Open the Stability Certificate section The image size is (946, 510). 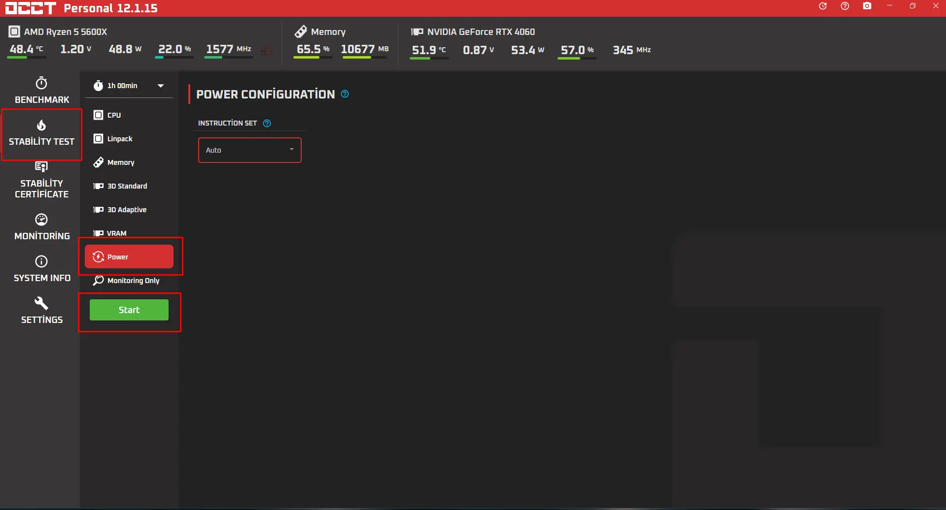coord(42,180)
